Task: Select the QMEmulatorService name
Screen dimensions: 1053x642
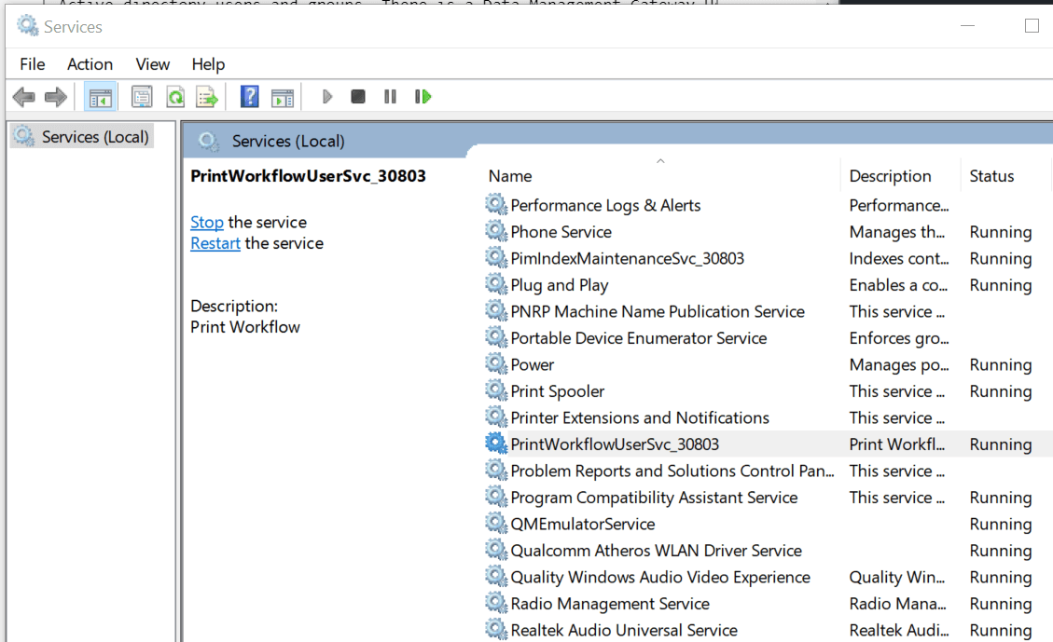Action: tap(582, 524)
